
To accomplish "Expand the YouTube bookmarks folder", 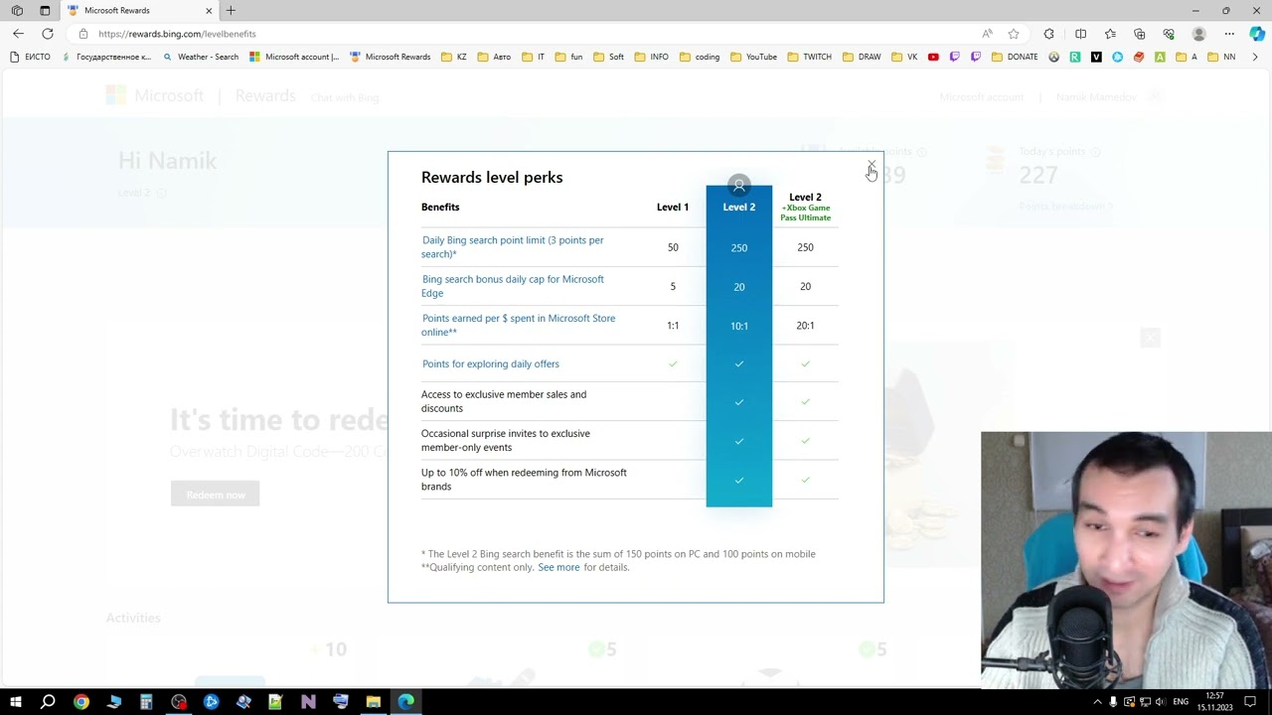I will (754, 57).
